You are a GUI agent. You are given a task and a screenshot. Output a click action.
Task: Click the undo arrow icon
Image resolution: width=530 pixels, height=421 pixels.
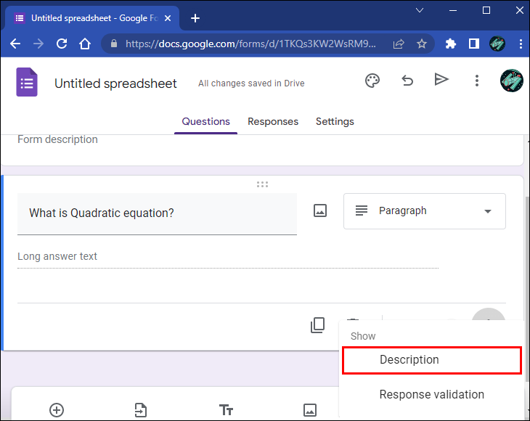click(x=407, y=81)
